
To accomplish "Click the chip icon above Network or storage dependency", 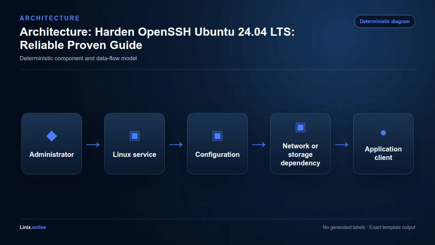I will coord(300,128).
